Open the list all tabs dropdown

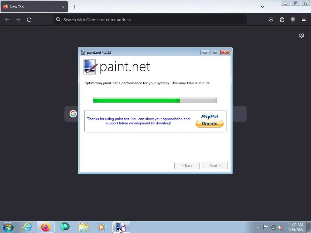(262, 7)
